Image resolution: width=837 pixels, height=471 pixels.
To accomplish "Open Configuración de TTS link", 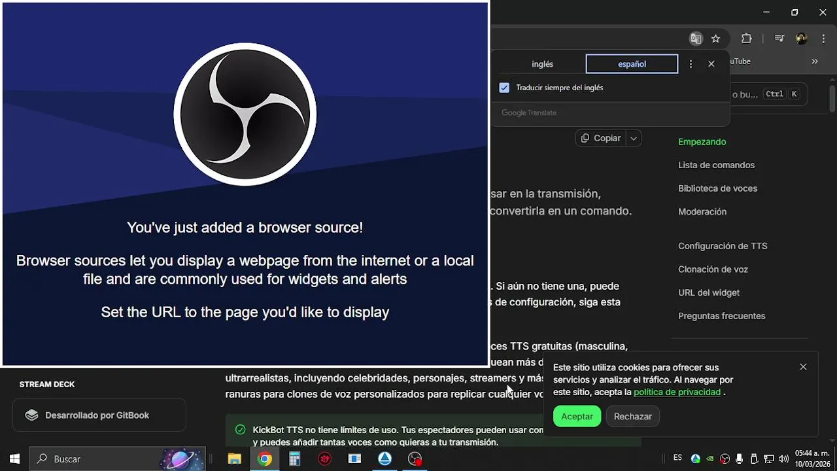I will pos(723,247).
